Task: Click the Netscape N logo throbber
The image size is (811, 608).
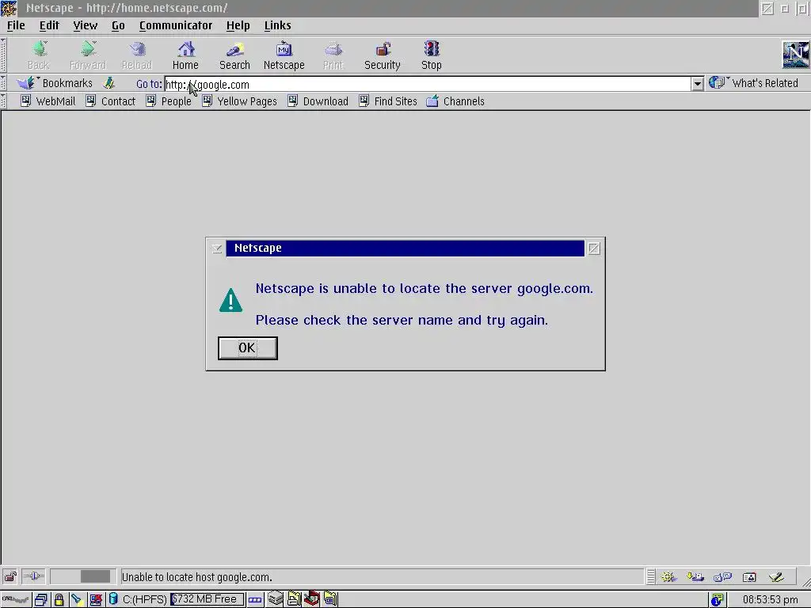Action: (x=795, y=55)
